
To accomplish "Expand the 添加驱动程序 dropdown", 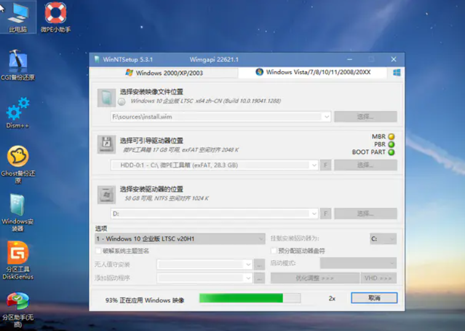I will coord(248,278).
